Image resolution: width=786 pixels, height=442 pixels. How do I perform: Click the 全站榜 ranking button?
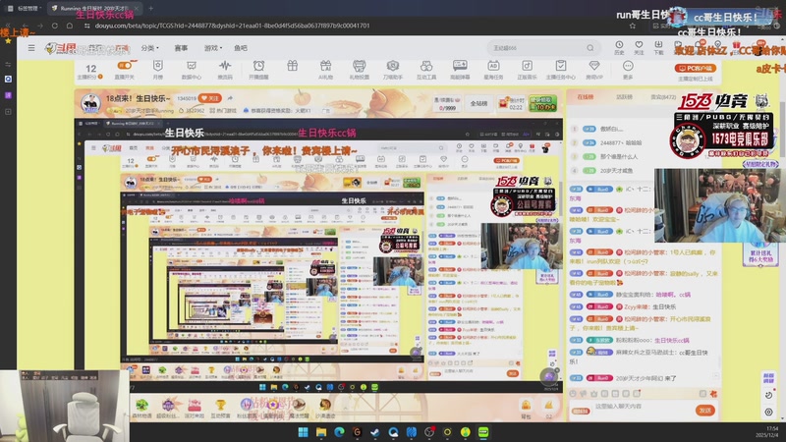[478, 103]
